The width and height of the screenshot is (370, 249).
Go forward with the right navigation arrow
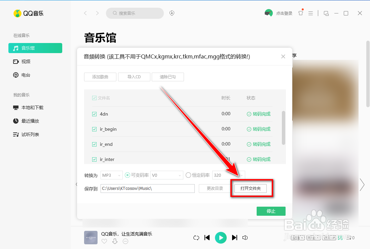point(97,13)
